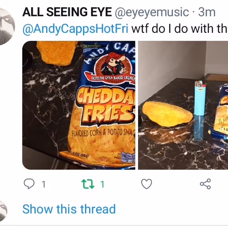The width and height of the screenshot is (228, 228).
Task: Click the retweet count number 1
Action: 102,184
